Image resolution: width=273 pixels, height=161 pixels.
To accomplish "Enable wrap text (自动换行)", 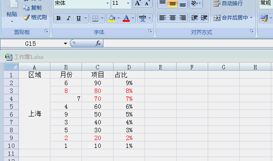I will [x=228, y=3].
